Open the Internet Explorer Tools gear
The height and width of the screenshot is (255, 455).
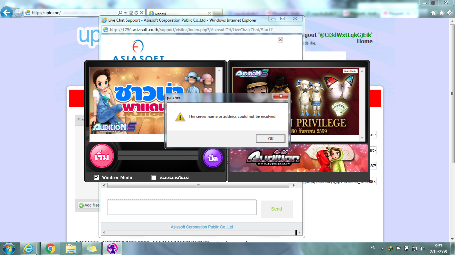(x=449, y=13)
